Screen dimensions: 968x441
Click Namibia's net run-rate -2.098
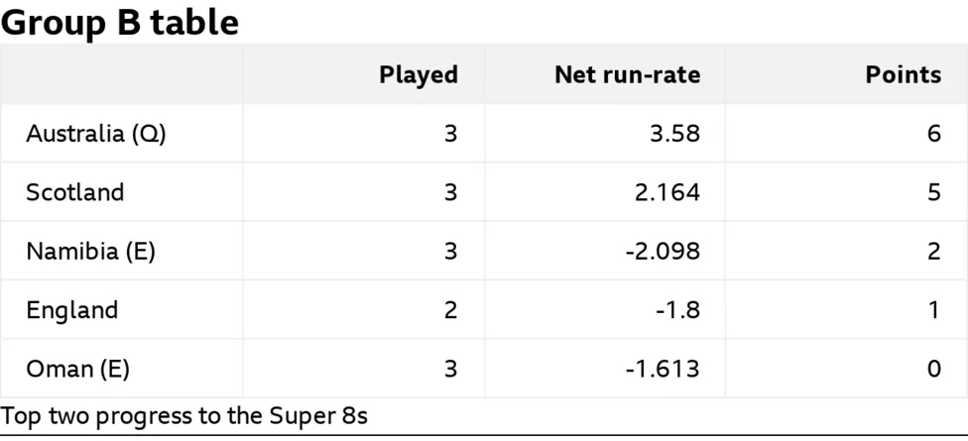664,252
